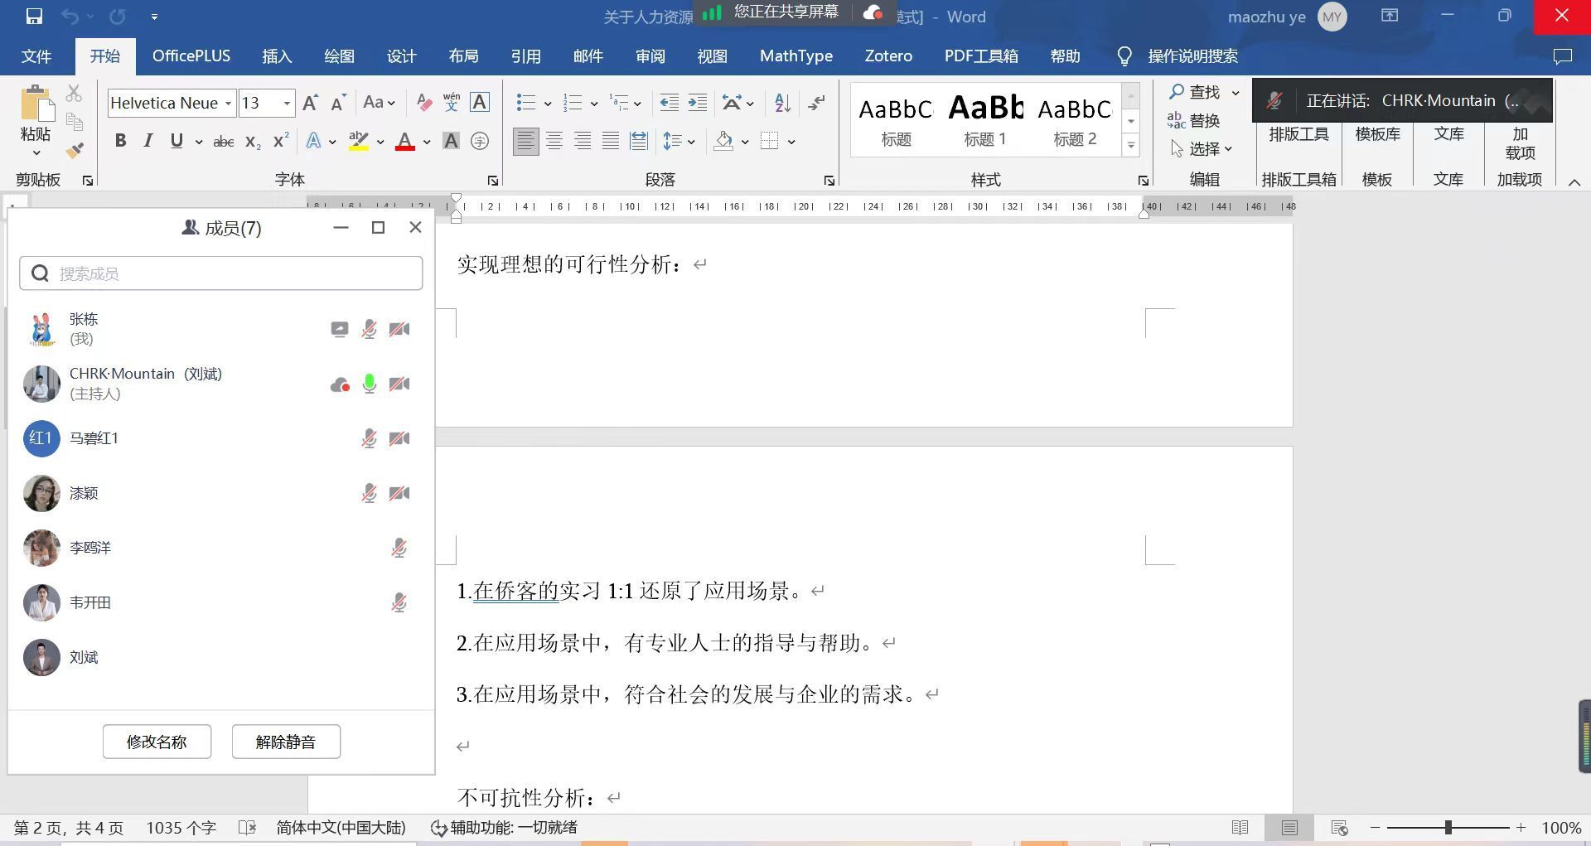Increase paragraph indent
This screenshot has height=846, width=1591.
(x=698, y=103)
